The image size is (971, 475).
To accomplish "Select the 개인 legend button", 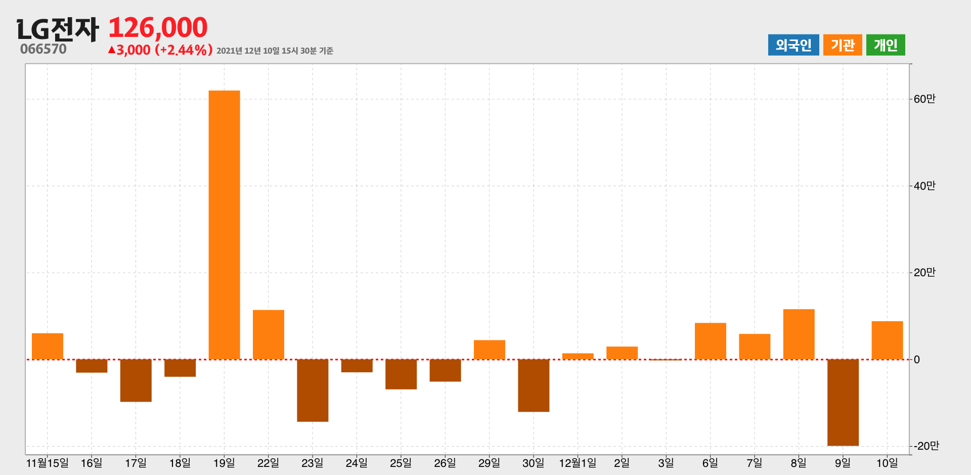I will click(x=886, y=45).
